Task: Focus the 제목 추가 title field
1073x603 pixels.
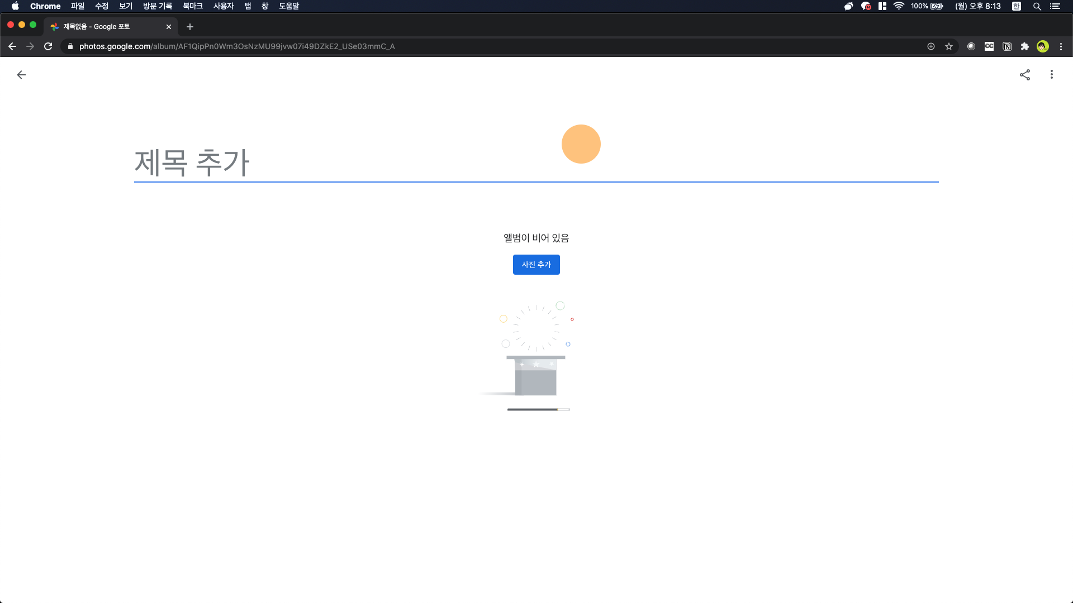Action: pyautogui.click(x=535, y=162)
